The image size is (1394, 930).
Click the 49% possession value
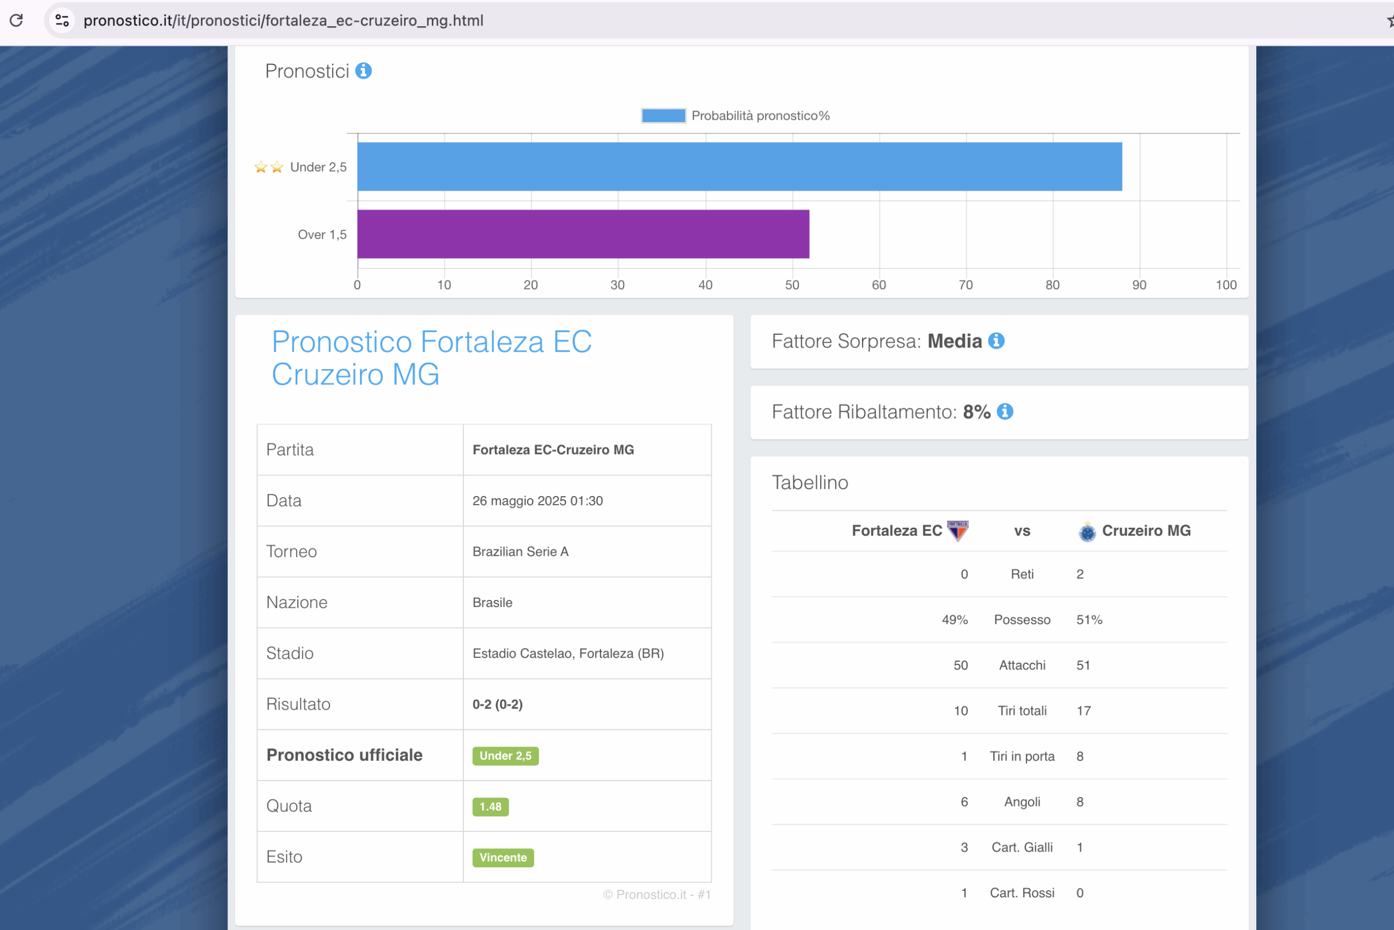coord(955,620)
